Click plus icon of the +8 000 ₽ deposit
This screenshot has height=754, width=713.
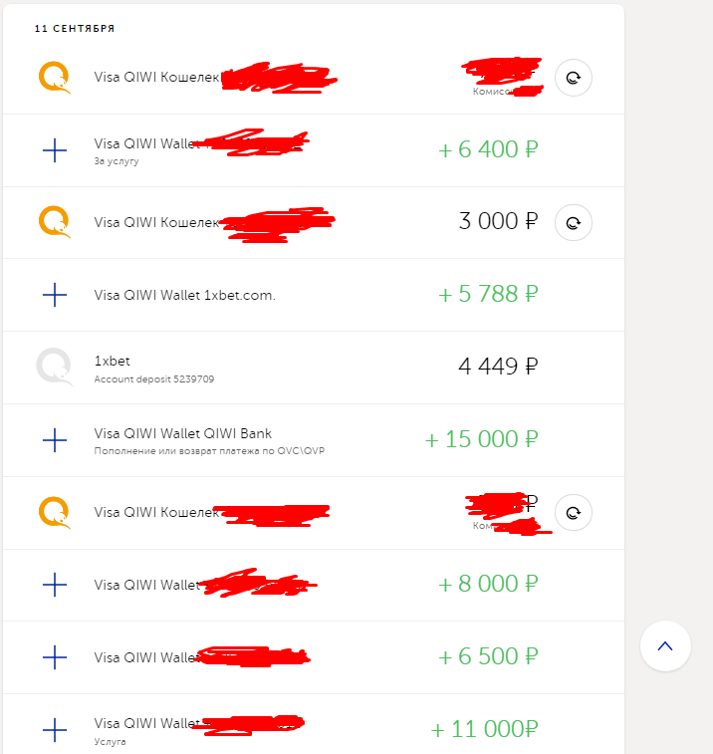pyautogui.click(x=55, y=585)
